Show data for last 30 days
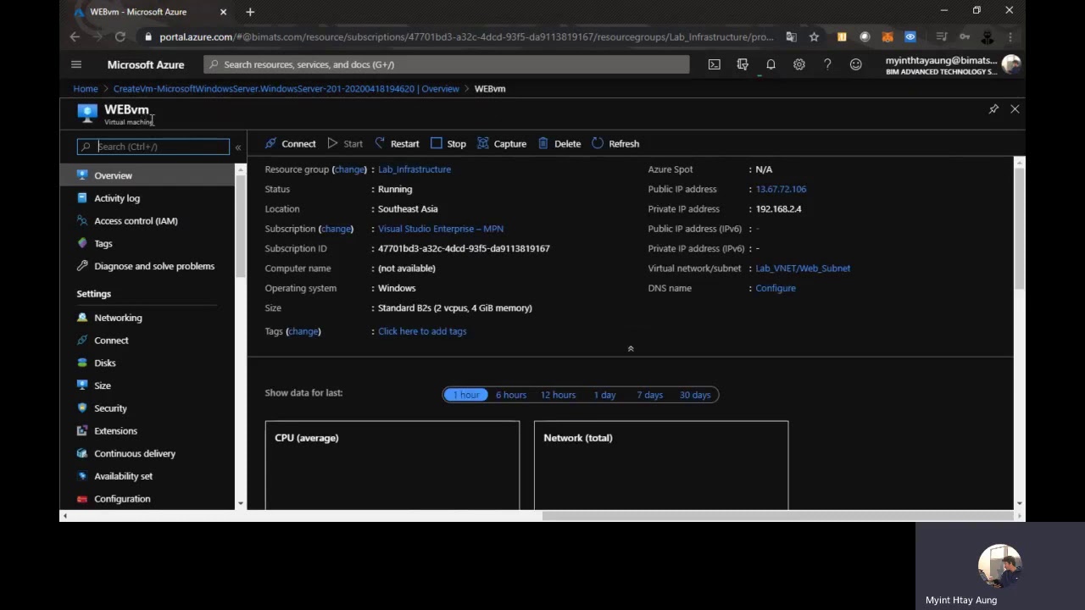 pos(695,395)
